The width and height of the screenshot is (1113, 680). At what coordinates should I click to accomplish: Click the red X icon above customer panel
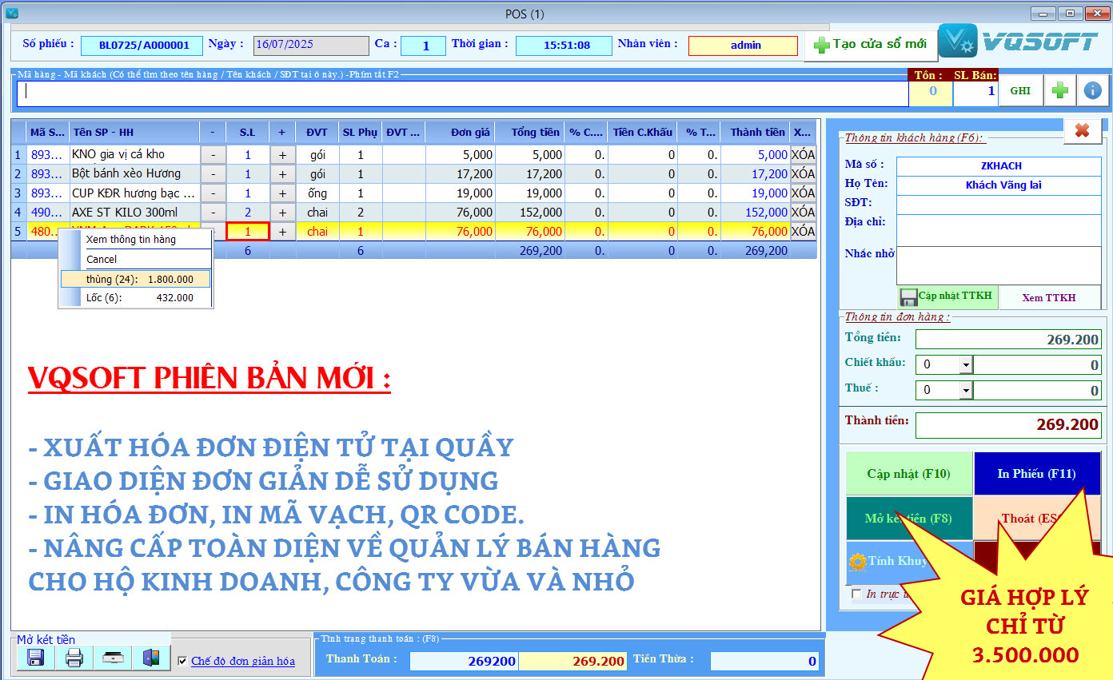(1083, 130)
